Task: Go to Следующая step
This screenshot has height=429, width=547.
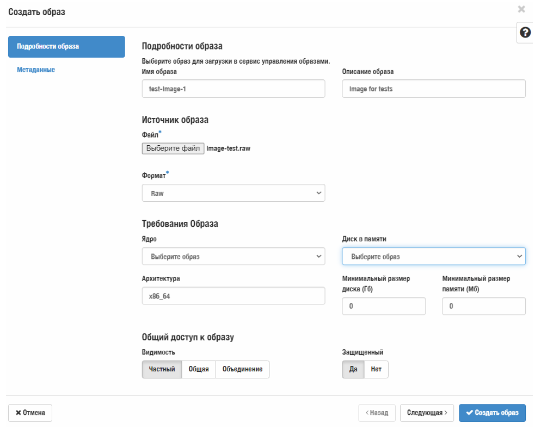Action: tap(427, 413)
